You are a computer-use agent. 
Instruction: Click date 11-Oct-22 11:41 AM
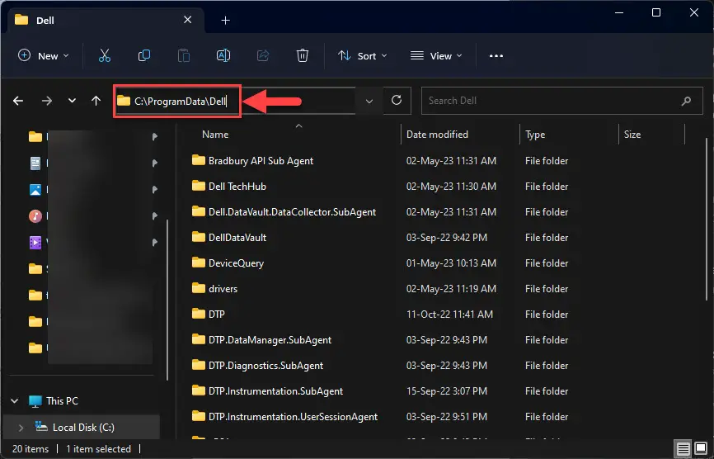point(449,314)
